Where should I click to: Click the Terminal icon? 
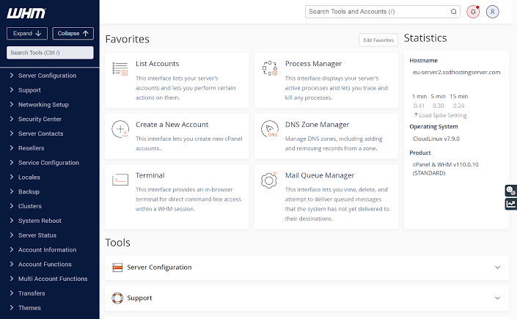(x=120, y=180)
